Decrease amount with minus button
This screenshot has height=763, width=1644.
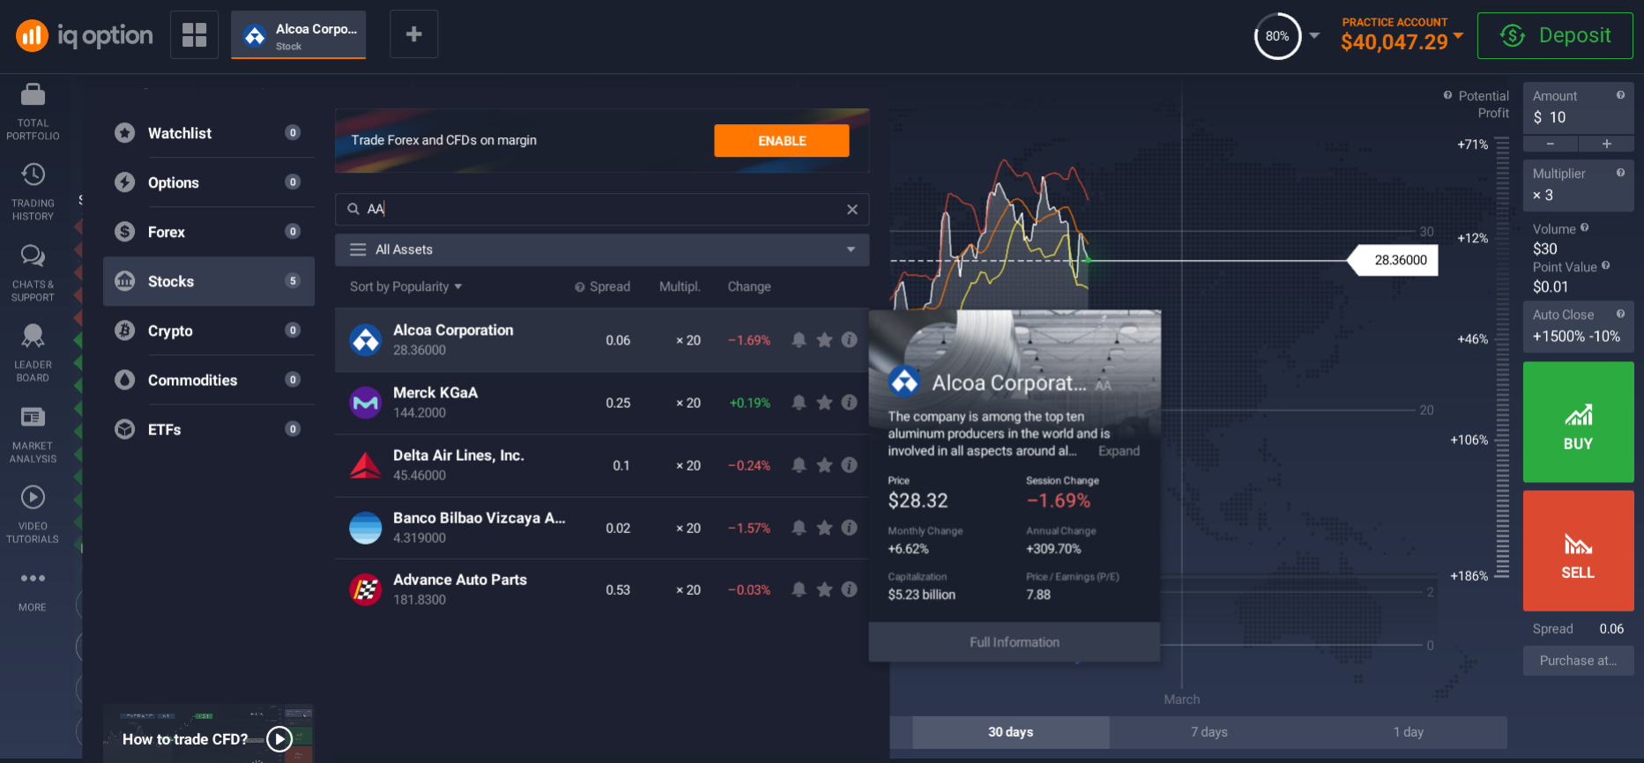click(x=1550, y=144)
